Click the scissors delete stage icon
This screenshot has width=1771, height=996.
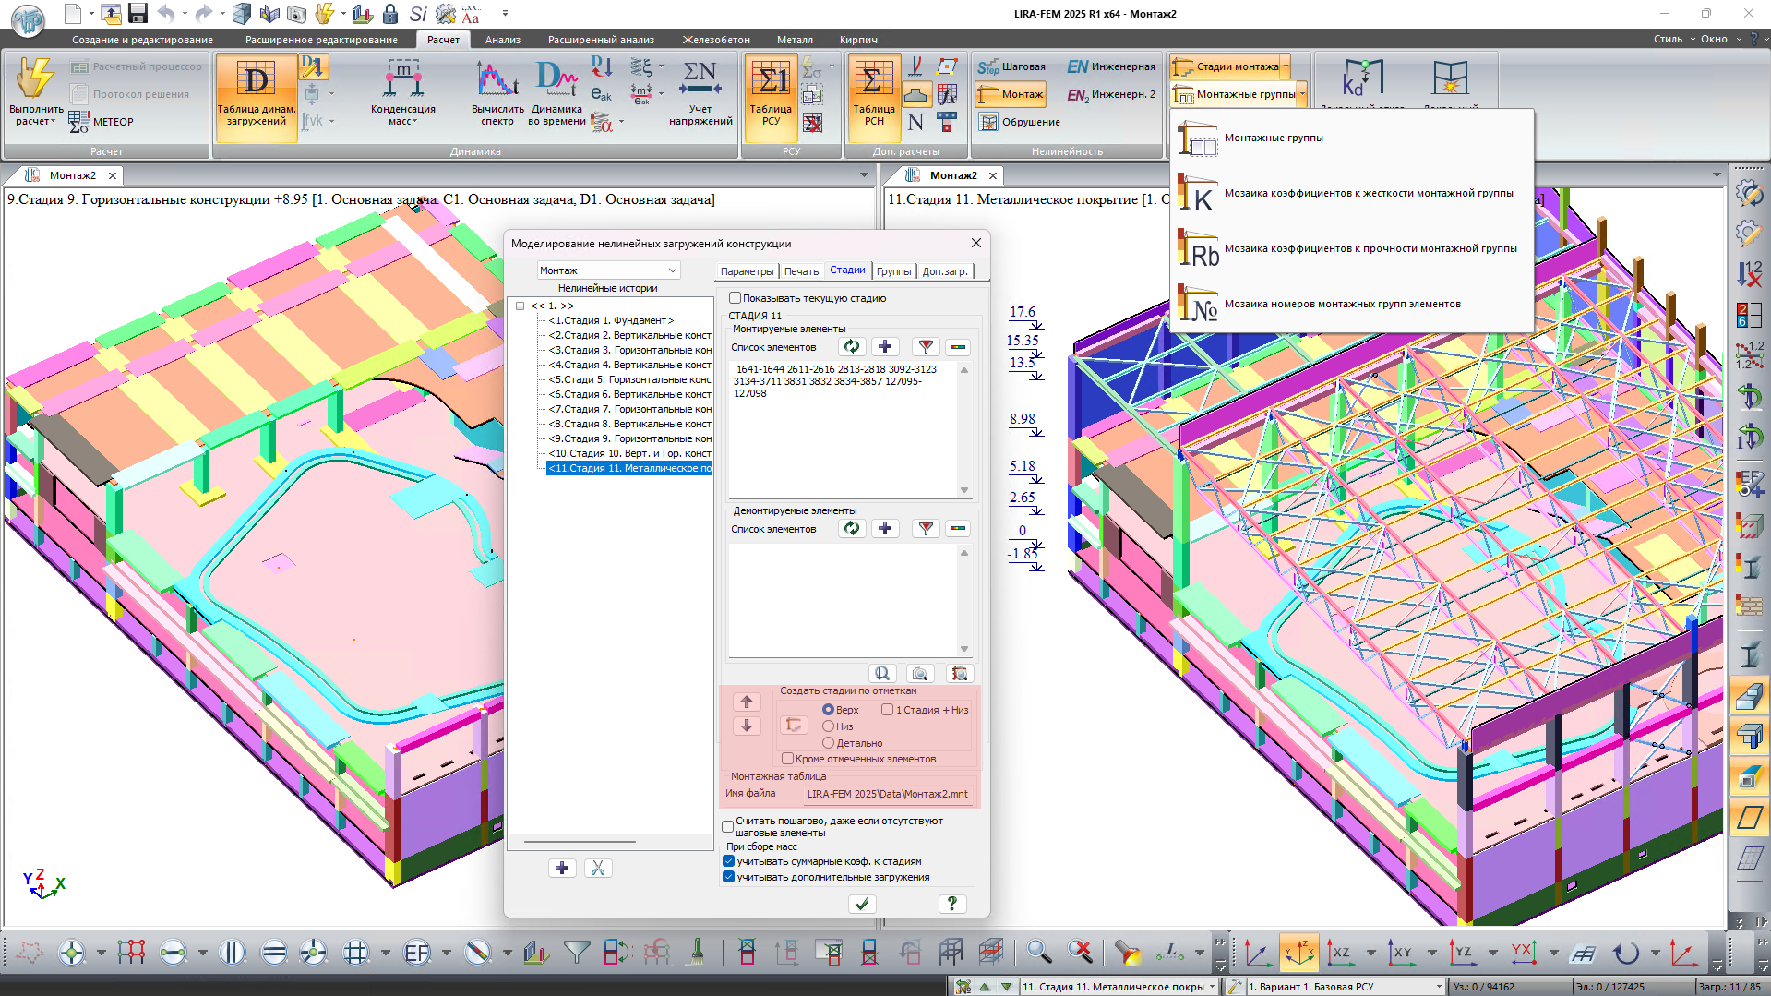(x=598, y=868)
